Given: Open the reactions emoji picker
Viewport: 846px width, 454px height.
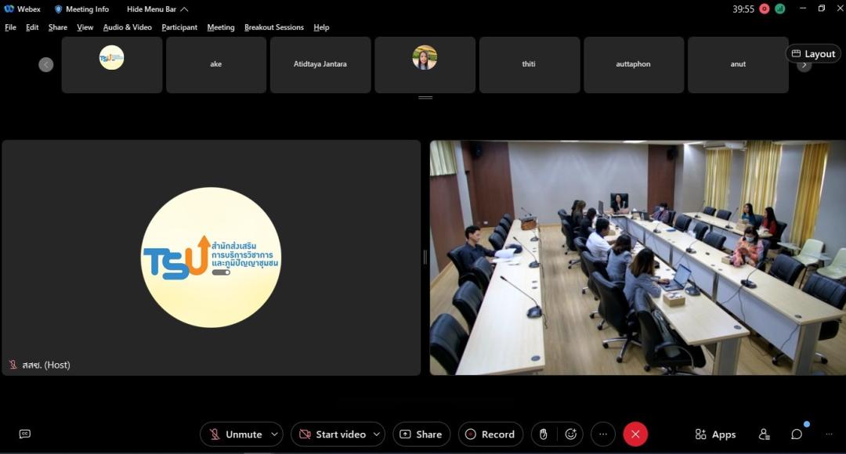Looking at the screenshot, I should [571, 434].
